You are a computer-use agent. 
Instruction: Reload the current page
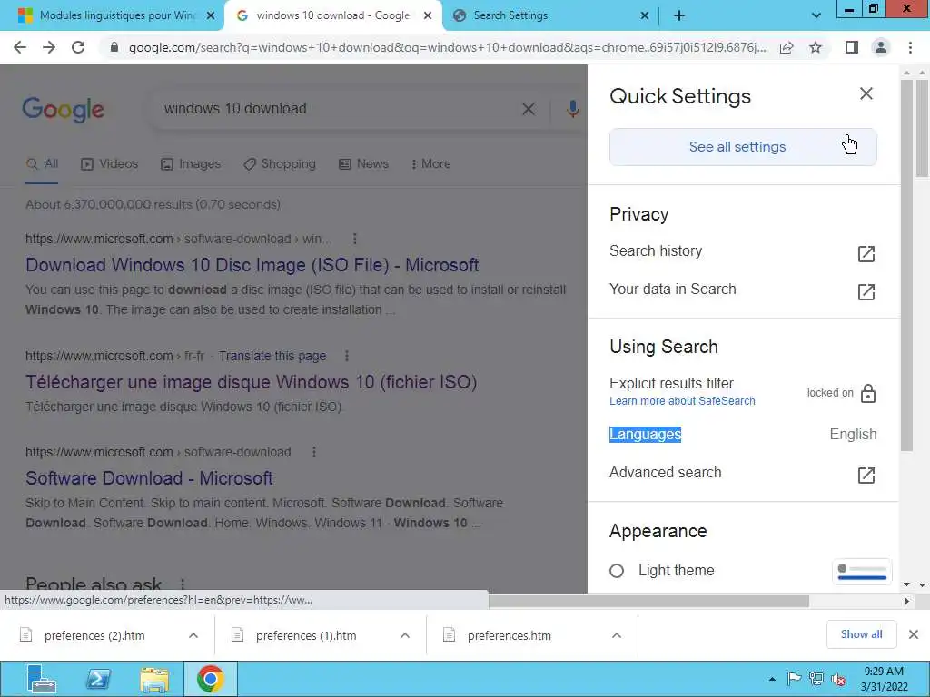pos(78,47)
